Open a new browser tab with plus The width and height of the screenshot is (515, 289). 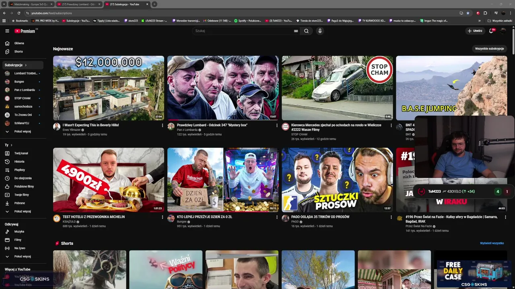click(154, 4)
